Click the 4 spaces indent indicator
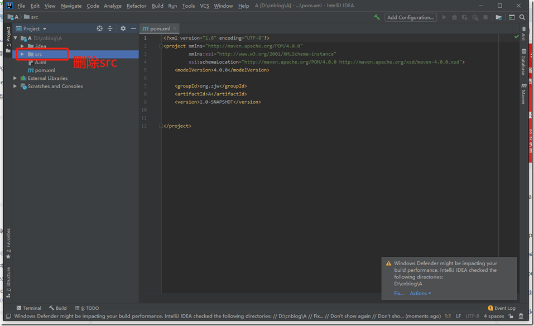 494,316
